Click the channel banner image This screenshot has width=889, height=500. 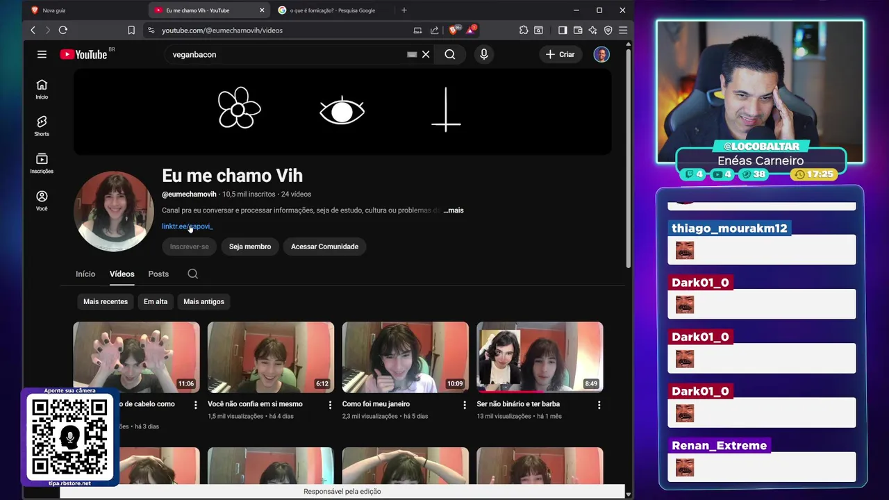click(x=342, y=111)
